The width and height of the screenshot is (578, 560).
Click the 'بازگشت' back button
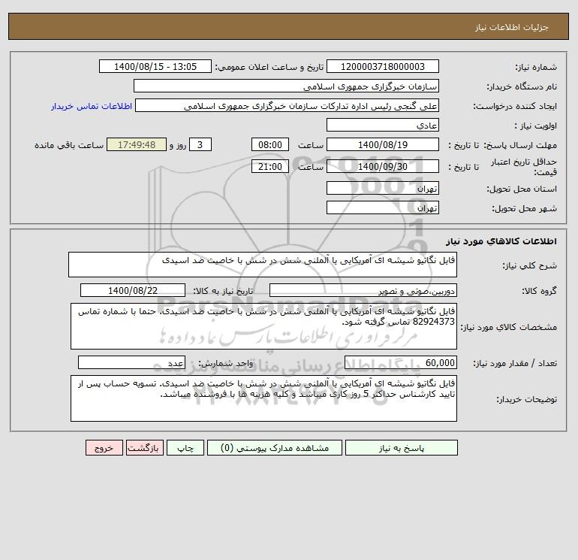pyautogui.click(x=144, y=448)
